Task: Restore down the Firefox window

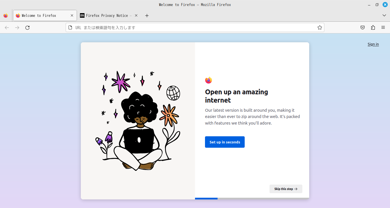Action: tap(377, 5)
